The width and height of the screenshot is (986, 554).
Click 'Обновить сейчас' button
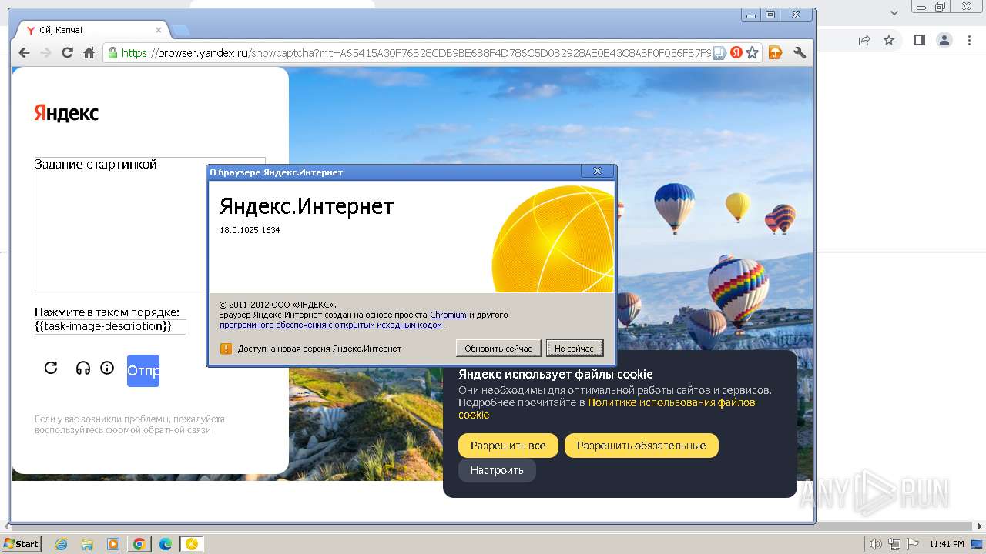498,349
